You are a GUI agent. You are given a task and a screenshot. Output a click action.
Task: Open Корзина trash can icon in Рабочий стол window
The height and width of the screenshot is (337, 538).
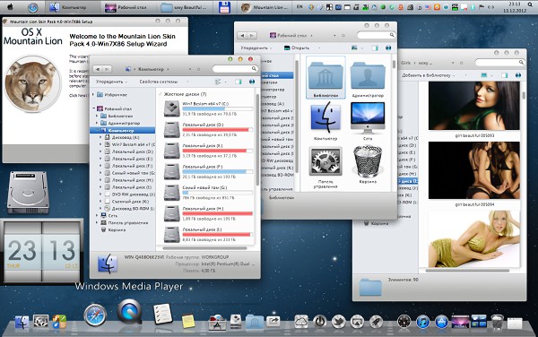point(368,161)
